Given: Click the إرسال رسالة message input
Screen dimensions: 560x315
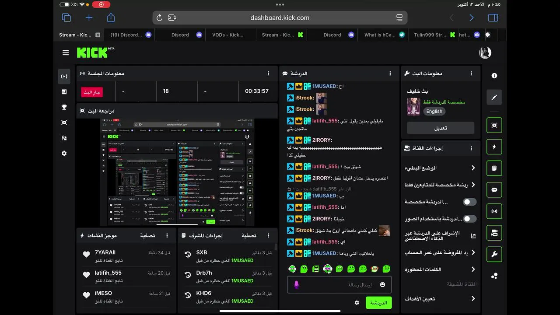Looking at the screenshot, I should [x=339, y=285].
